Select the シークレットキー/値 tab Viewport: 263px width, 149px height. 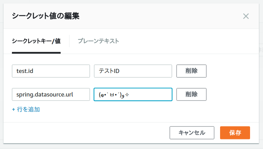coord(36,41)
